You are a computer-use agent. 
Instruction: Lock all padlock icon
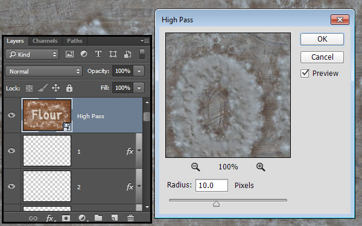coord(69,88)
